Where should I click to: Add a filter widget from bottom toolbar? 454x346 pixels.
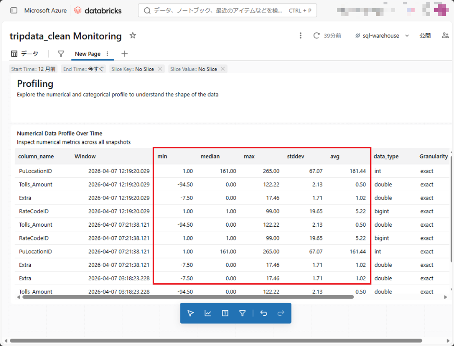click(x=242, y=313)
